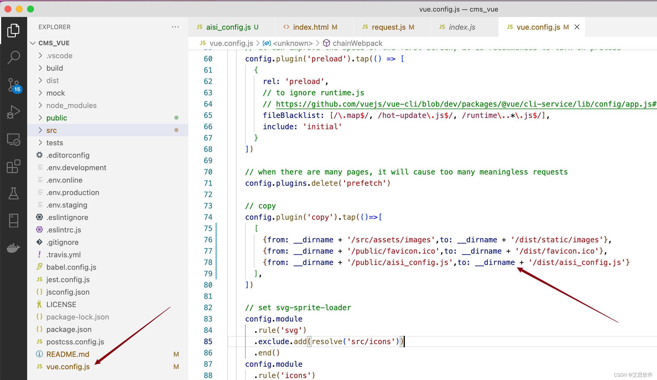Click chainWebpack in the breadcrumb

(357, 43)
